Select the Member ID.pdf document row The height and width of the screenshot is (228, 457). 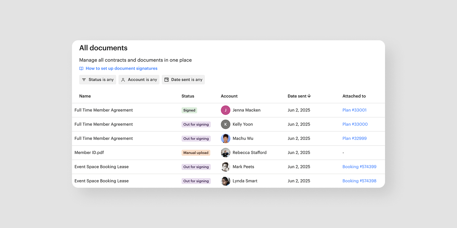89,153
